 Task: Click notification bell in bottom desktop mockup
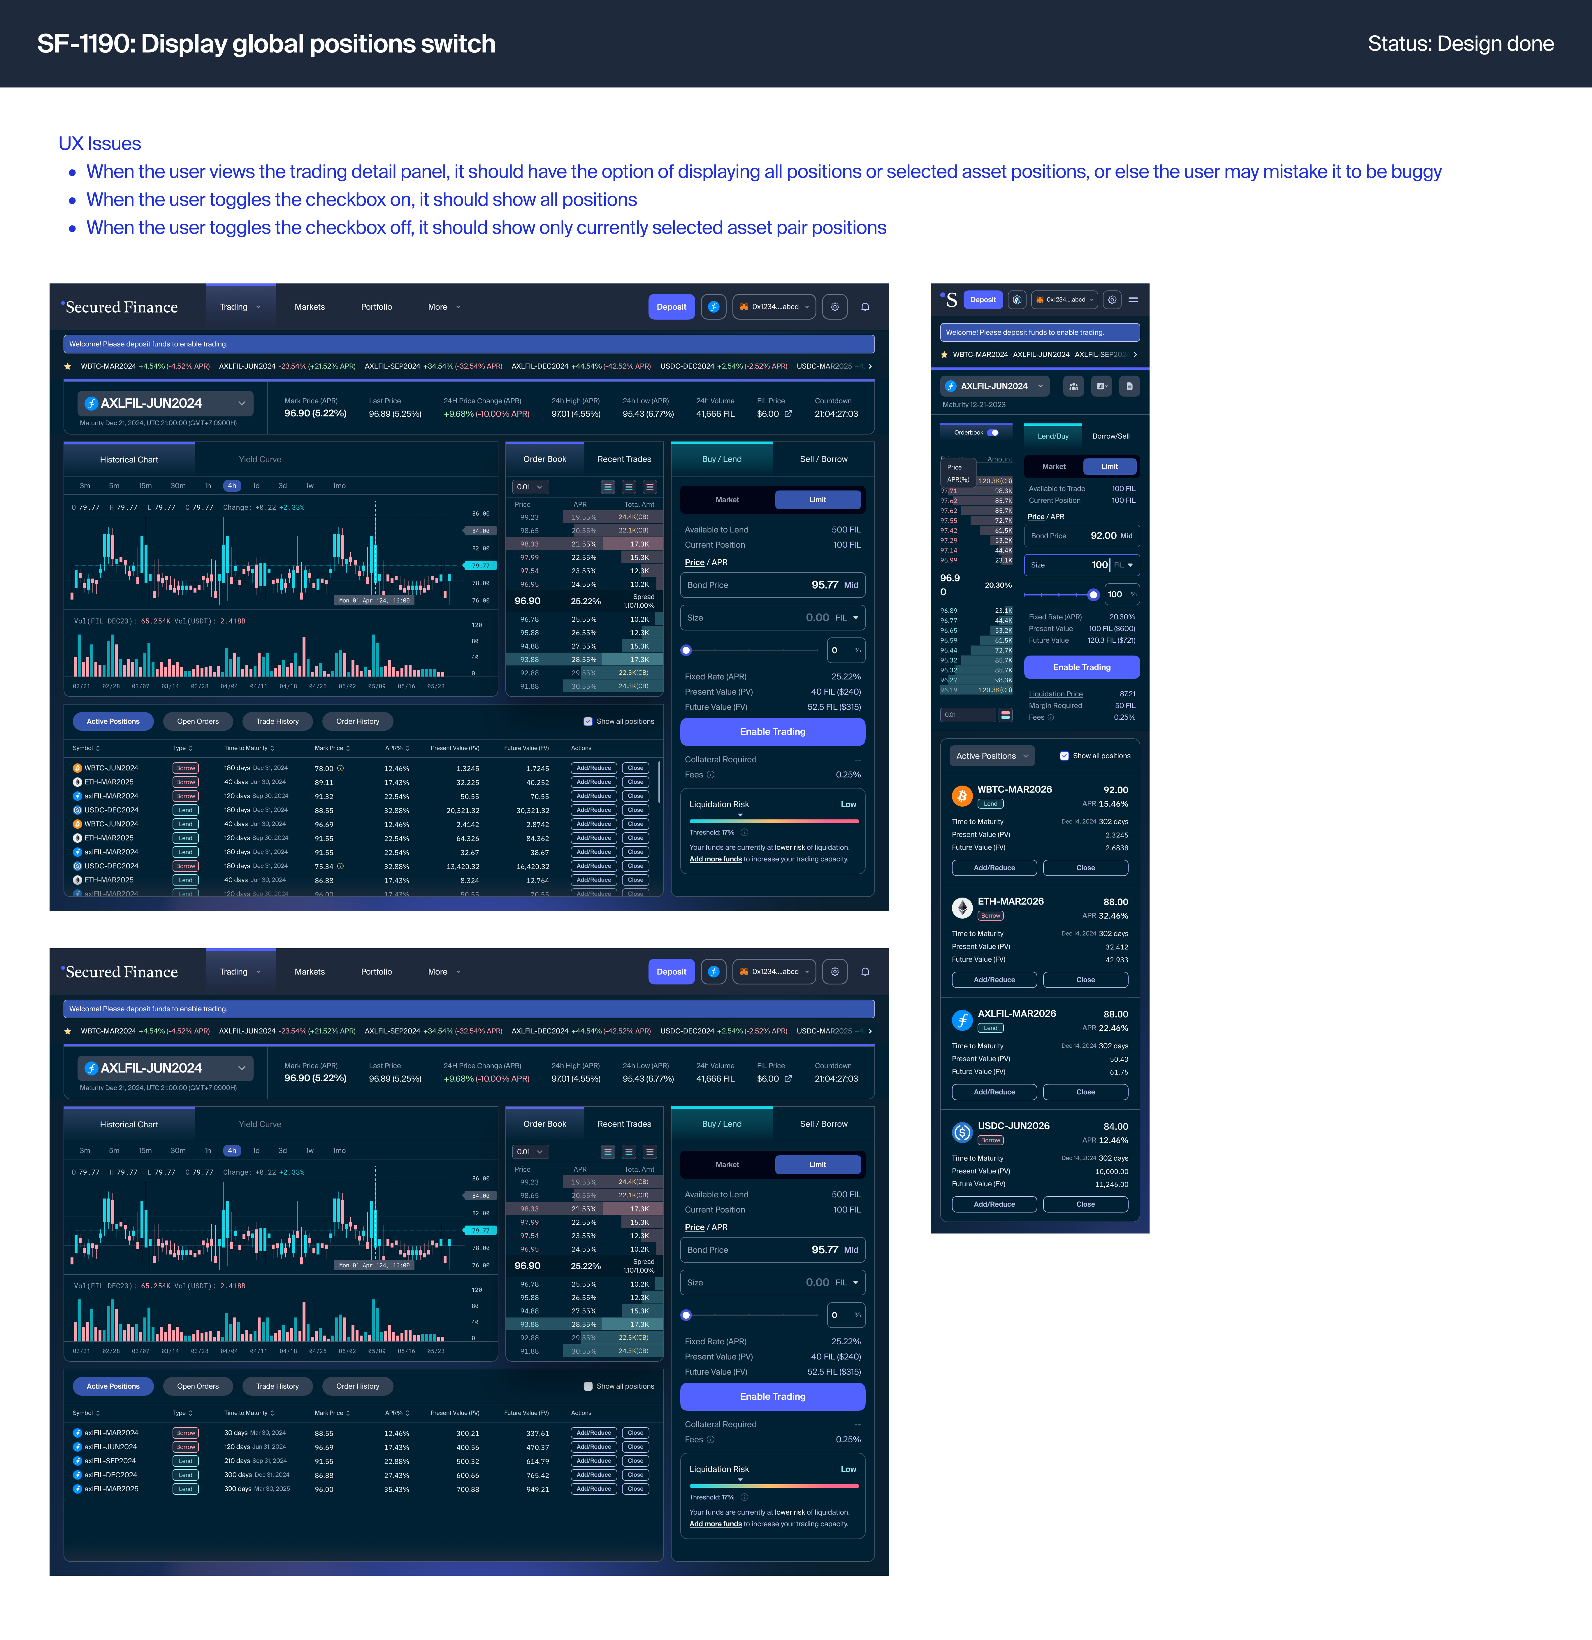(x=865, y=971)
